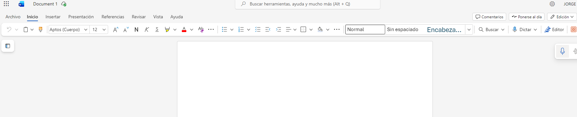
Task: Expand shading color options arrow
Action: click(328, 29)
